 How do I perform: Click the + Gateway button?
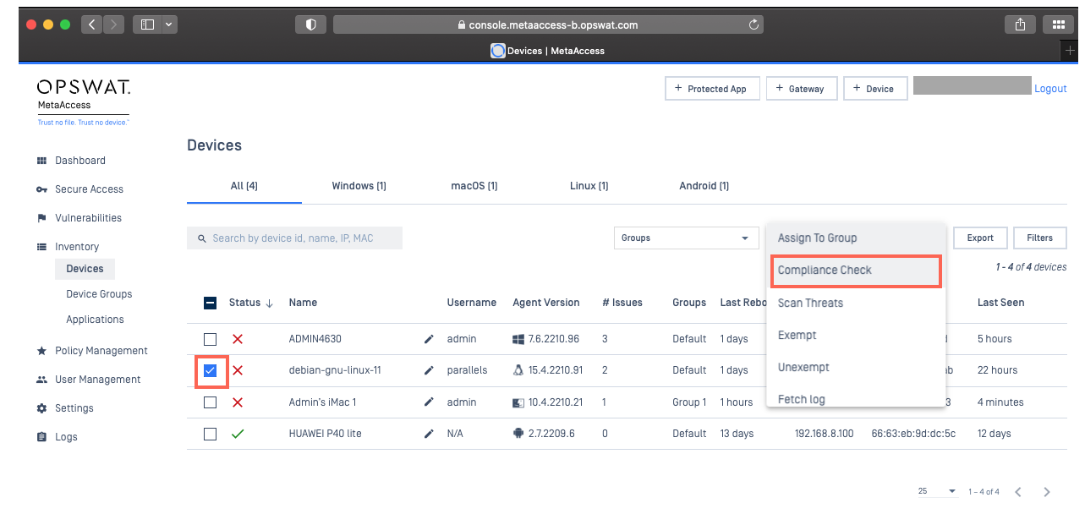802,89
